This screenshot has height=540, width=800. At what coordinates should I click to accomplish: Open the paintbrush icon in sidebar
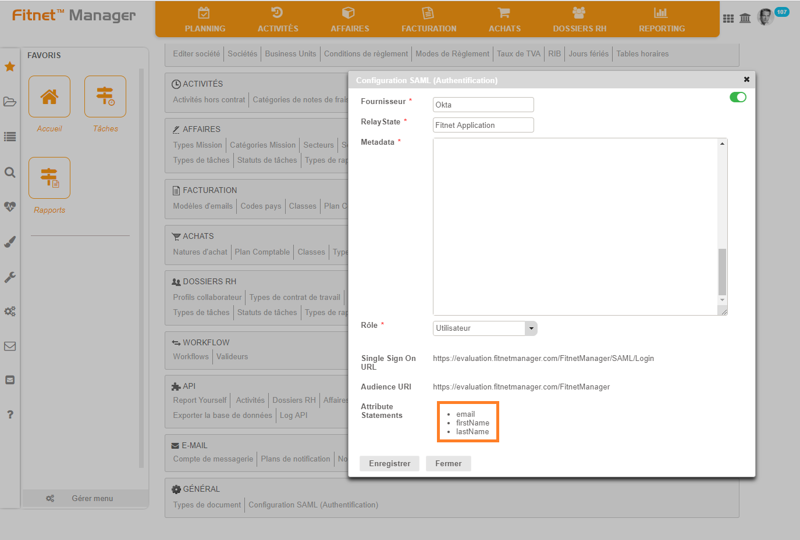click(10, 242)
